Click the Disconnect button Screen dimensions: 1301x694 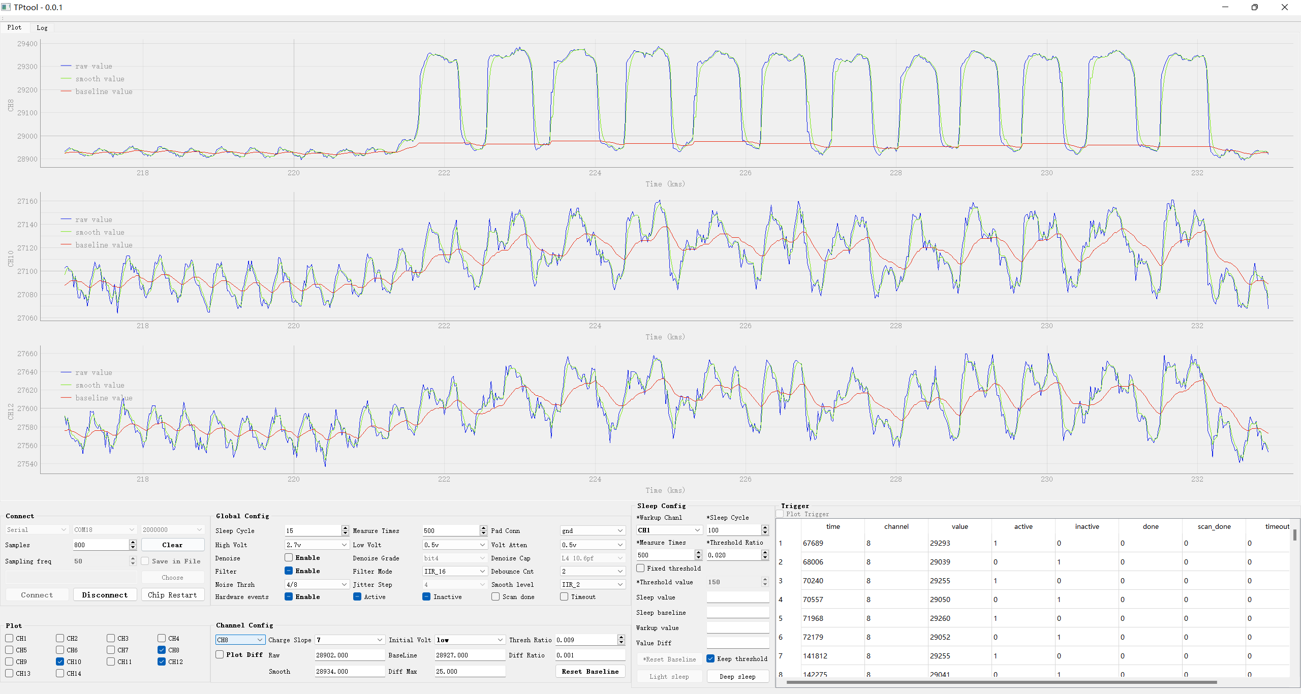(x=105, y=595)
